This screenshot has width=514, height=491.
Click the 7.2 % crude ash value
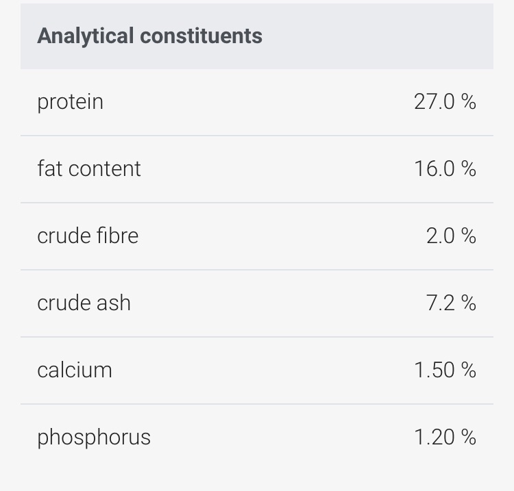pos(451,303)
